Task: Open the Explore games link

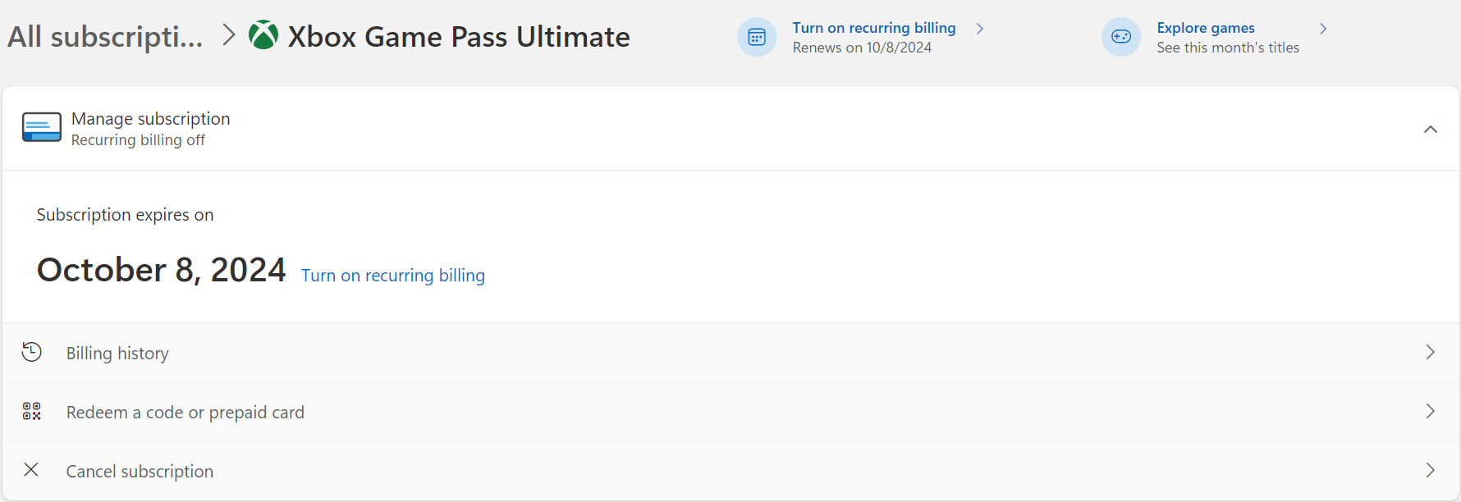Action: tap(1206, 28)
